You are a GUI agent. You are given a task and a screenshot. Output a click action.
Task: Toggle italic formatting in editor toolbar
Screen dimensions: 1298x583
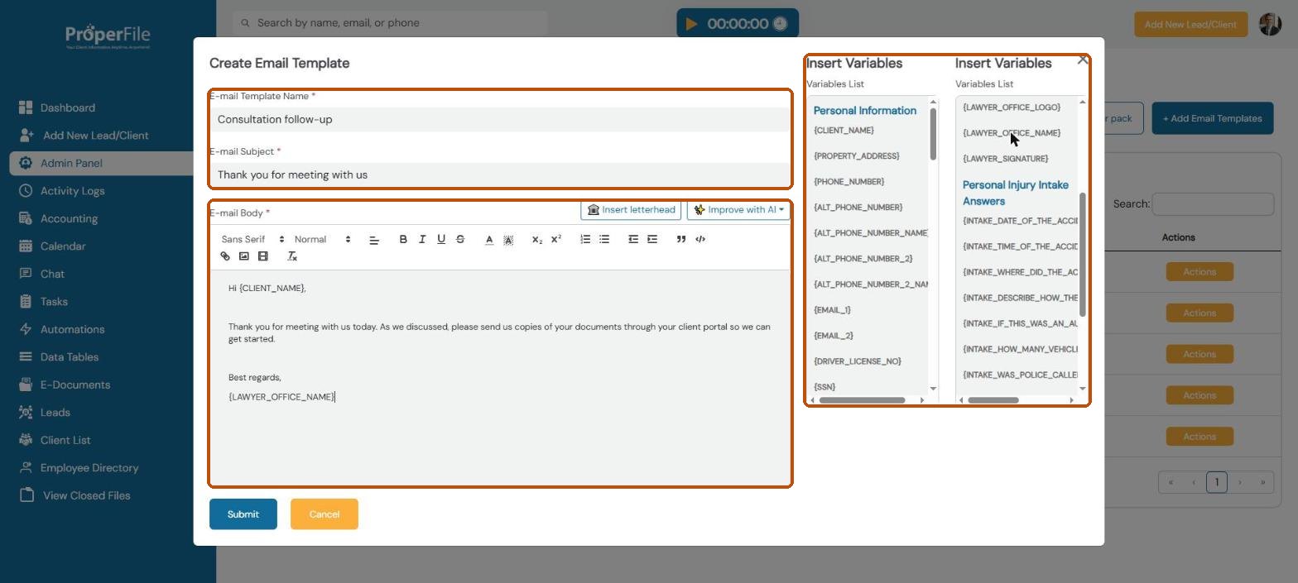422,239
